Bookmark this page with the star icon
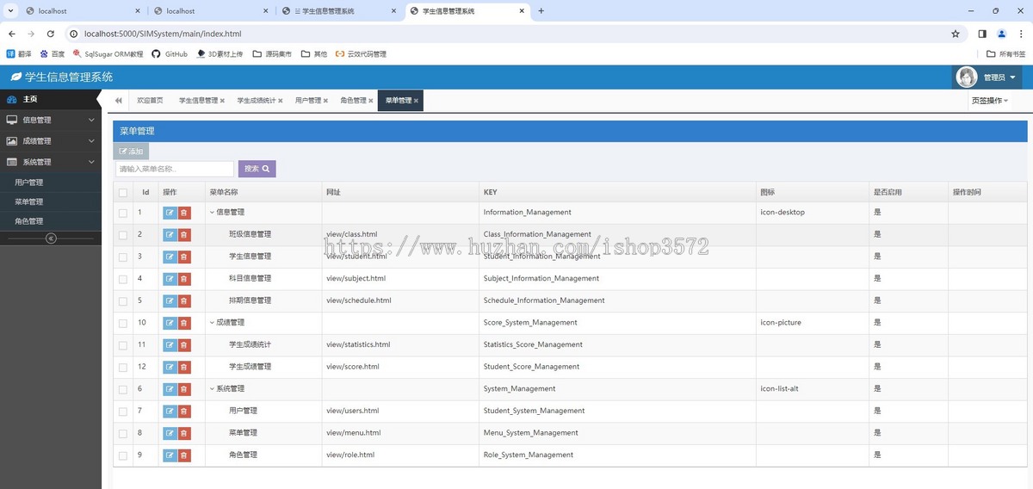This screenshot has width=1033, height=489. 956,34
